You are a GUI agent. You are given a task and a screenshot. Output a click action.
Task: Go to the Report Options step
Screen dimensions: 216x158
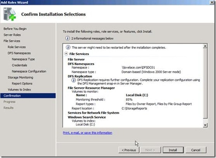pyautogui.click(x=22, y=83)
